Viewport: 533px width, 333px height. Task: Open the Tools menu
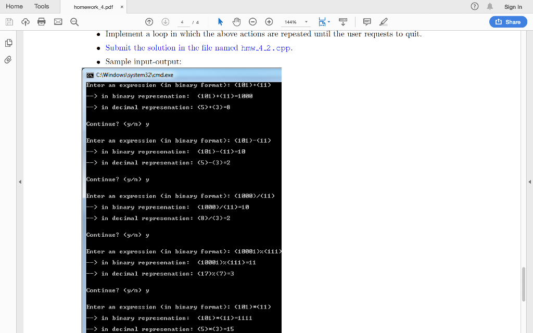click(x=42, y=6)
